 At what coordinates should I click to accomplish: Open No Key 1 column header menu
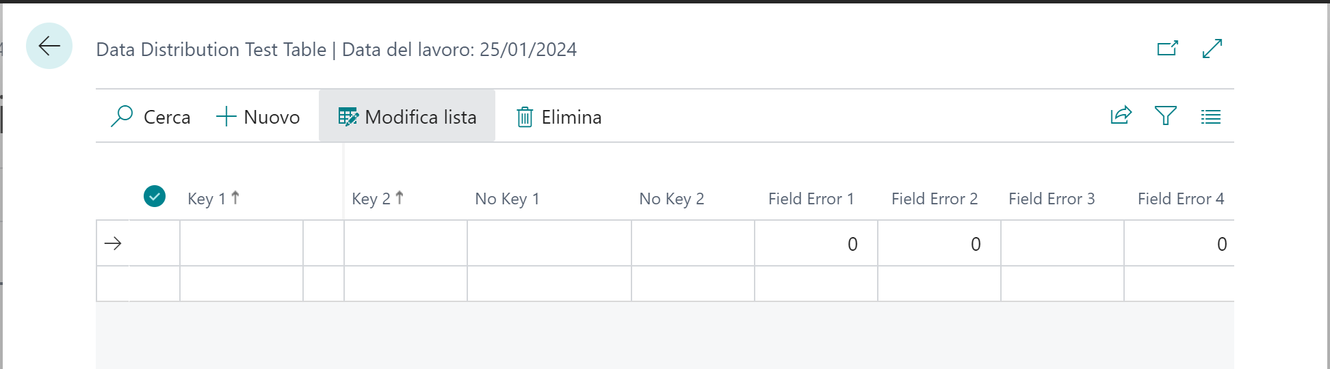(507, 199)
